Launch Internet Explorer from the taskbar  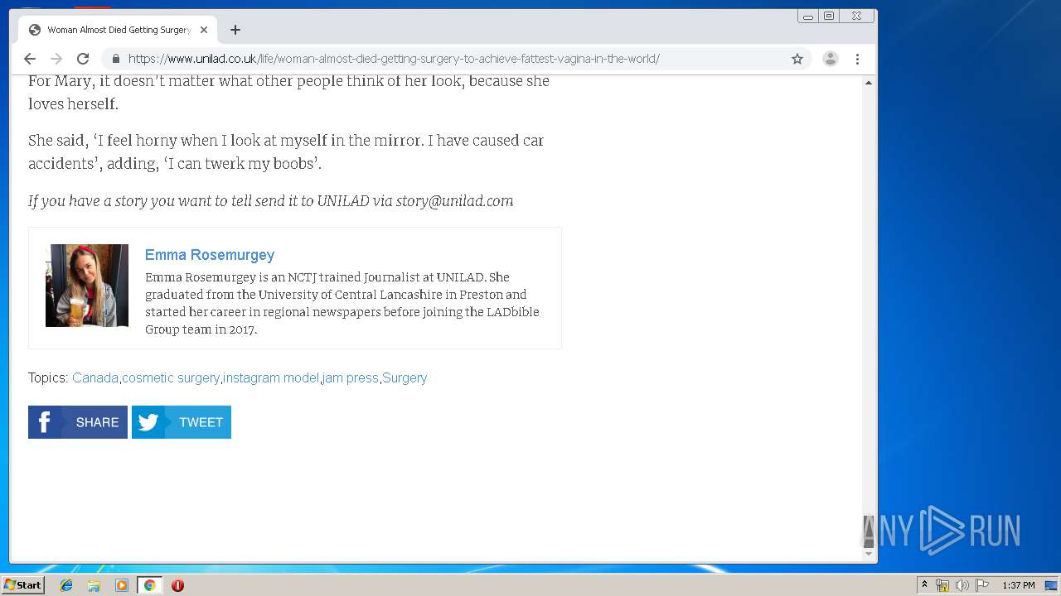click(x=66, y=585)
